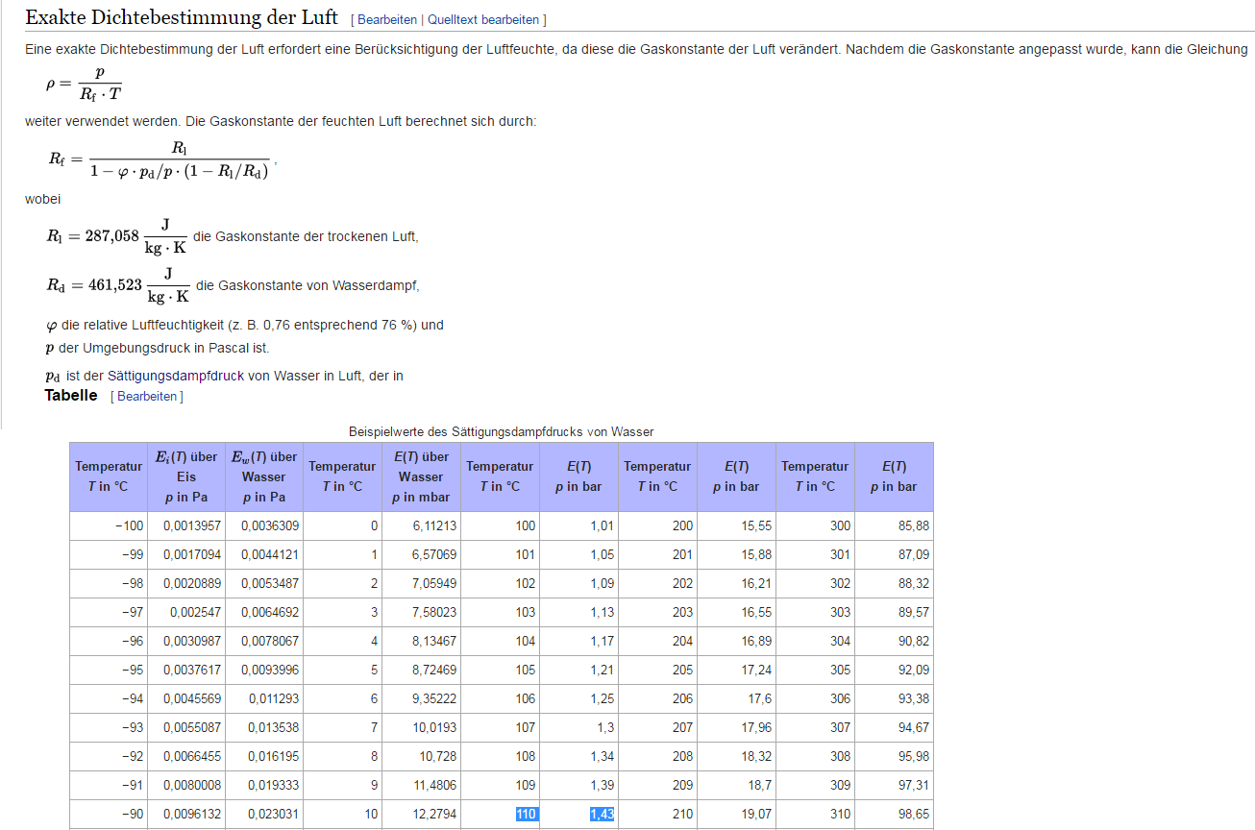Click the highlighted temperature cell 110
The image size is (1255, 830).
coord(526,814)
